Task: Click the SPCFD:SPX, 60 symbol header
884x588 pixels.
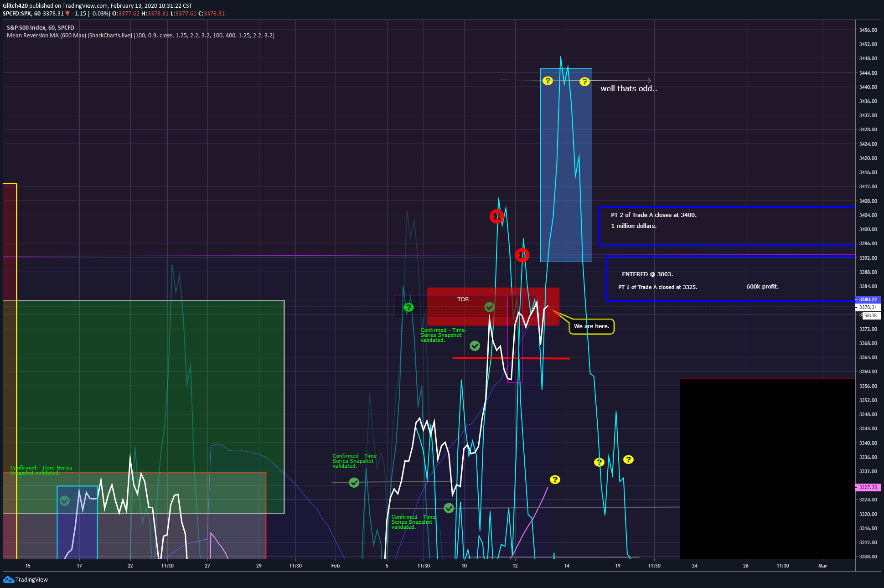Action: [x=21, y=14]
